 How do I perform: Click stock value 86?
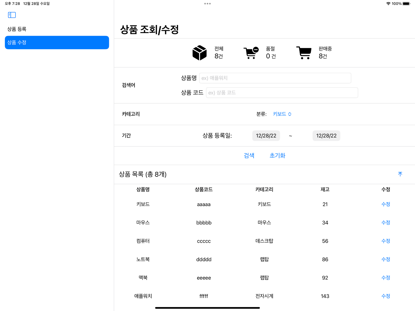click(325, 259)
